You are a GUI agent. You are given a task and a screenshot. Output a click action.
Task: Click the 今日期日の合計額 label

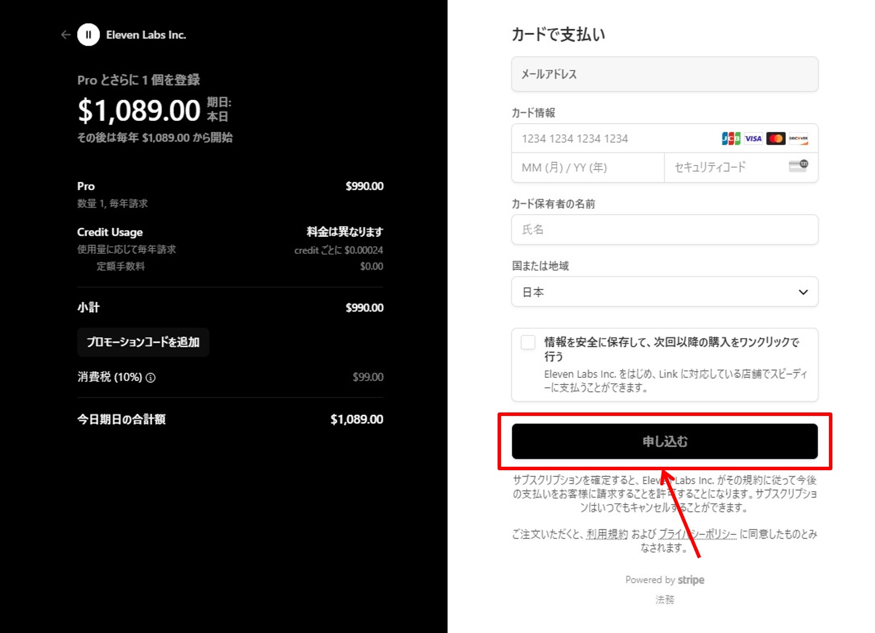coord(121,419)
